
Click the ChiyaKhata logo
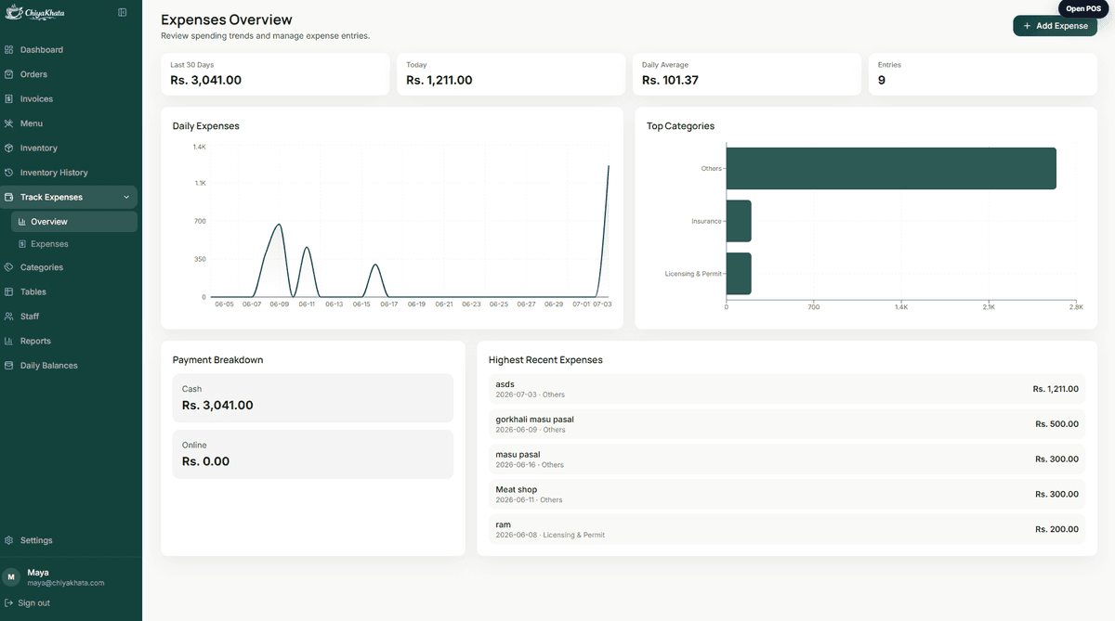[34, 13]
